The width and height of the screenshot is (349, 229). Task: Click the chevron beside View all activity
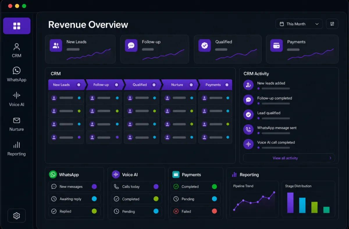coord(330,158)
